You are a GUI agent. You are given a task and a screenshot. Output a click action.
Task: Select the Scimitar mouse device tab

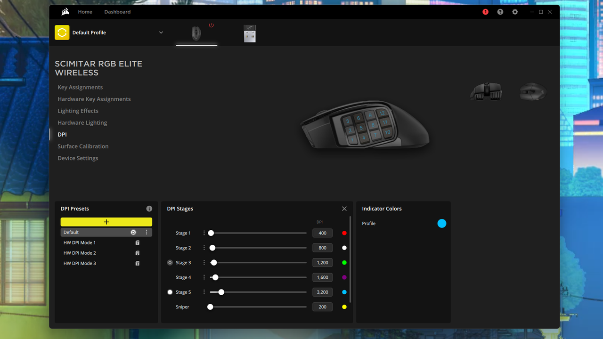click(x=196, y=33)
